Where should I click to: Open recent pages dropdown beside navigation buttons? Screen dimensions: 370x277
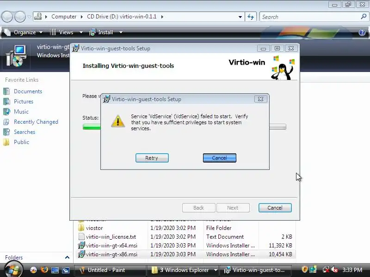click(29, 17)
